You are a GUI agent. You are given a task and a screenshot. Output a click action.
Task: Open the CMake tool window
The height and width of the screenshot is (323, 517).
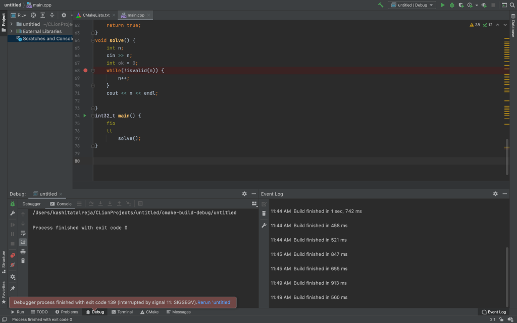coord(149,312)
